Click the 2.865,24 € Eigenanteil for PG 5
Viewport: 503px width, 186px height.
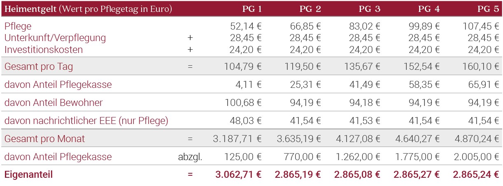point(476,175)
